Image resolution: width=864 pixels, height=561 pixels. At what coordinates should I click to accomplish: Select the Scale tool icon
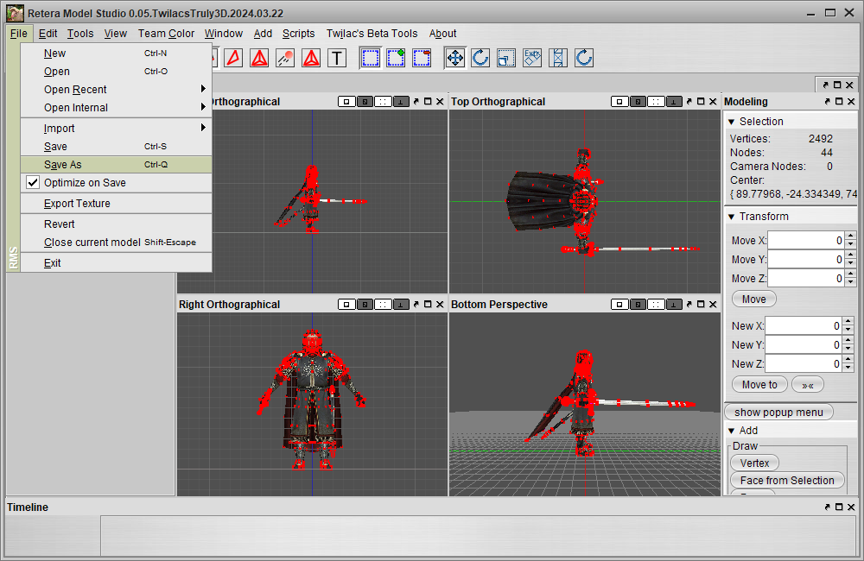pyautogui.click(x=506, y=58)
